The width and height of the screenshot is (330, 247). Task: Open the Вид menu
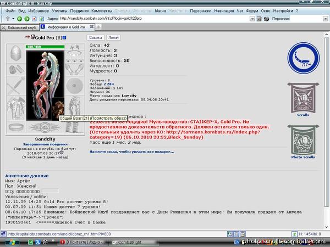22,11
